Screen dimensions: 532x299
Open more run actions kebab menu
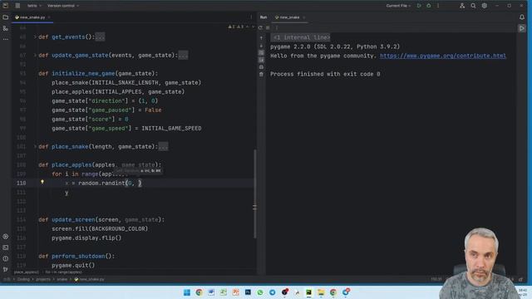coord(438,6)
